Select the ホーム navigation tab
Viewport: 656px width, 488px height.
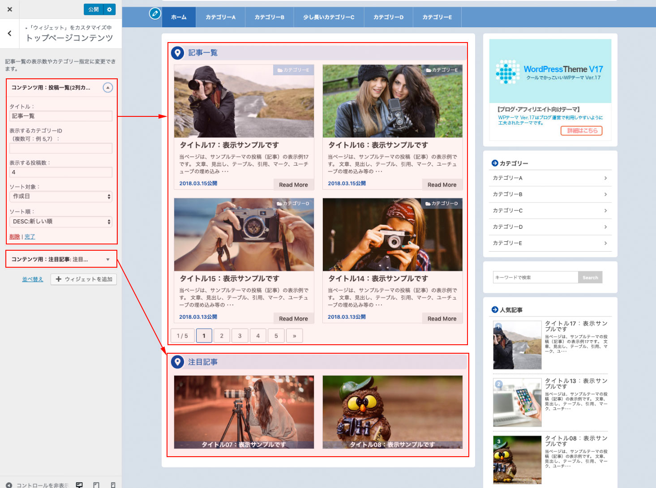tap(179, 17)
